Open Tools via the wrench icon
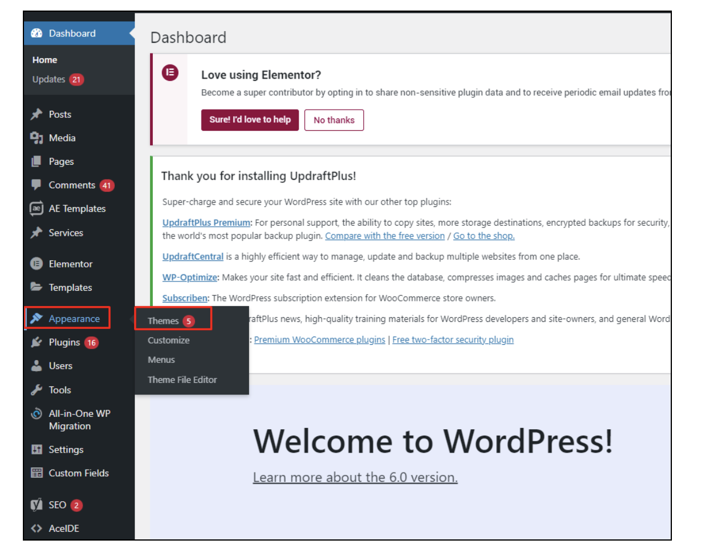717x557 pixels. tap(36, 390)
